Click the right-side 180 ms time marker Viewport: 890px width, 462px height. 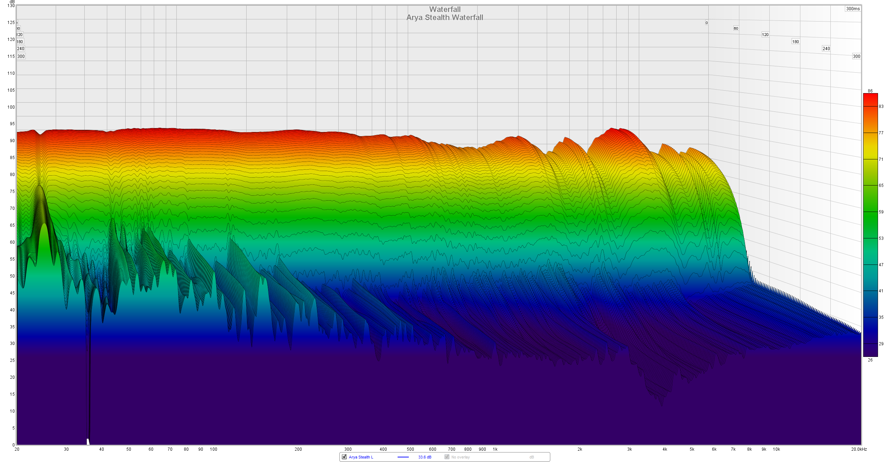[x=795, y=42]
